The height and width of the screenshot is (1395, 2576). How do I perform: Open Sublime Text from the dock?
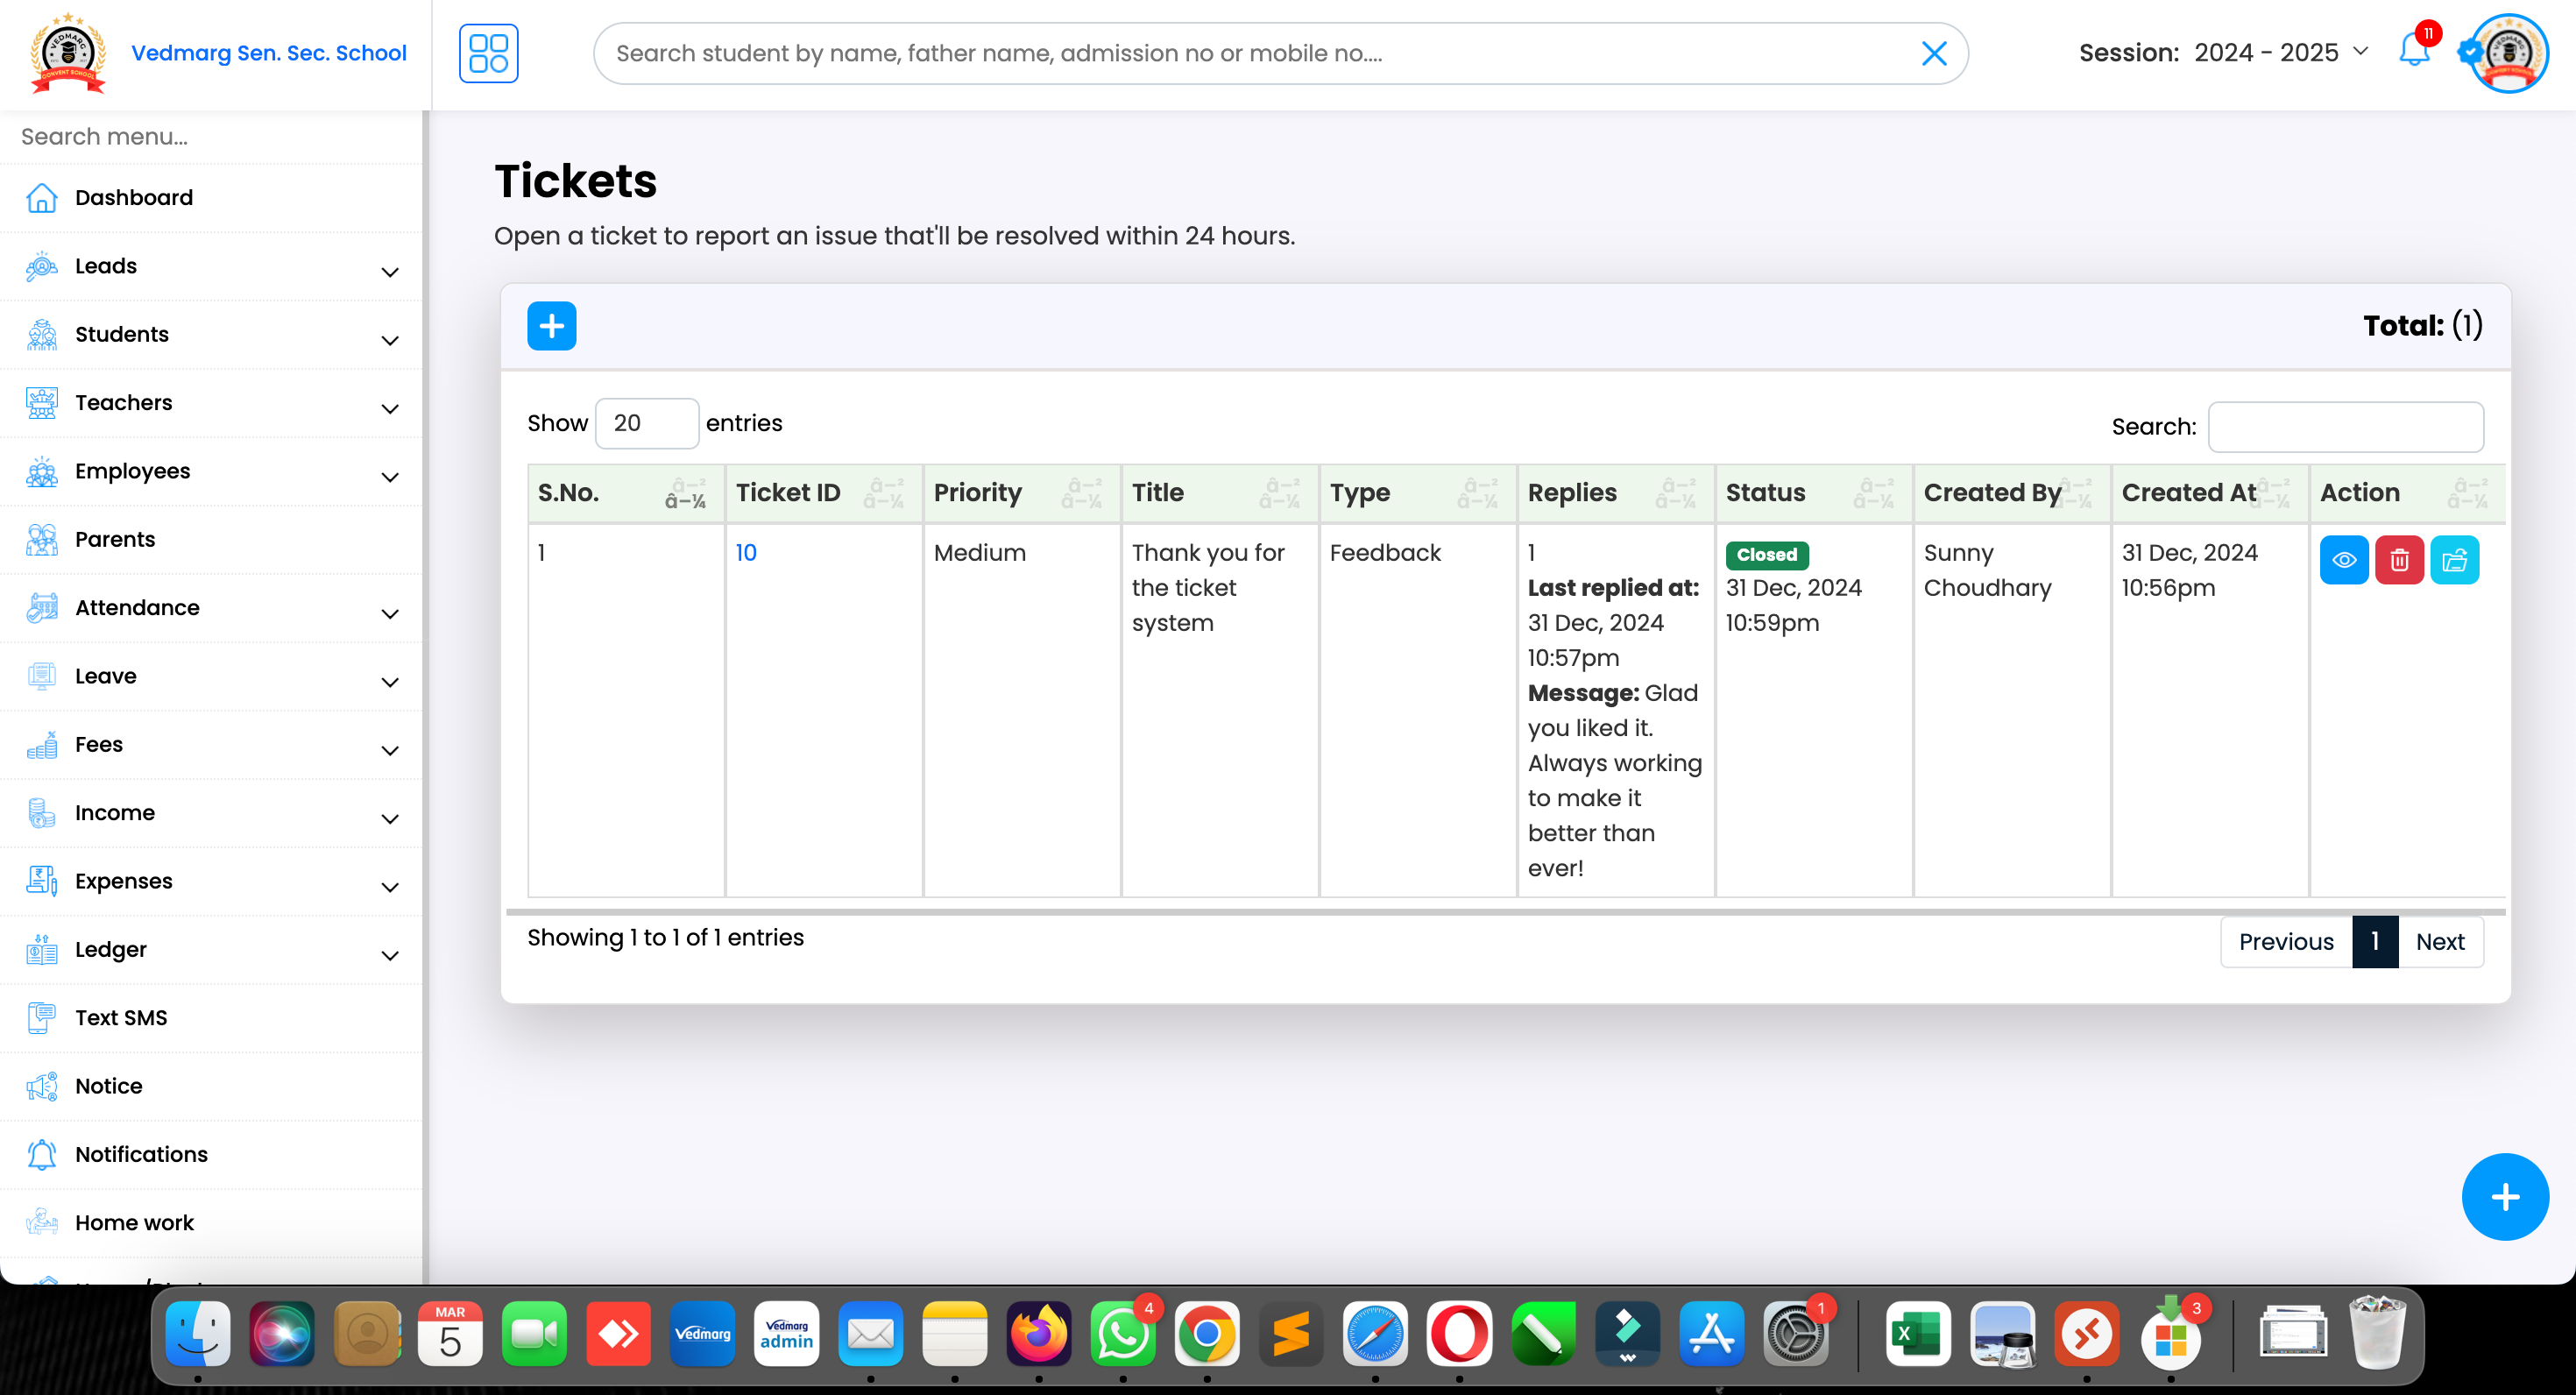[x=1290, y=1334]
